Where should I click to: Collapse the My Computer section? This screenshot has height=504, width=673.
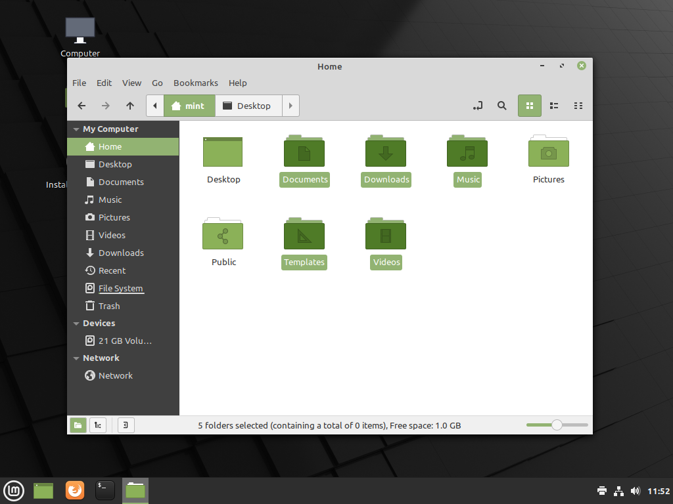(76, 129)
